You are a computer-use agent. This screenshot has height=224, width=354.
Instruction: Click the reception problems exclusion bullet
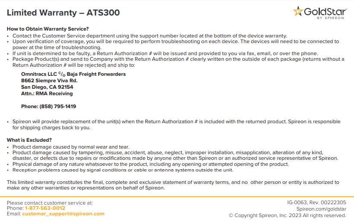pyautogui.click(x=123, y=170)
